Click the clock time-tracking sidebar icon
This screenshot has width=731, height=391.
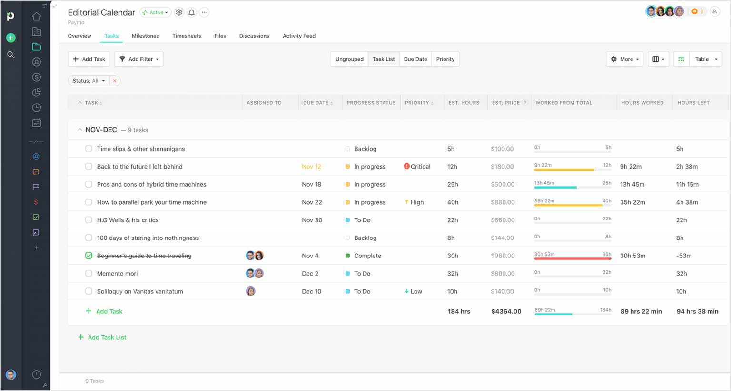click(x=36, y=107)
